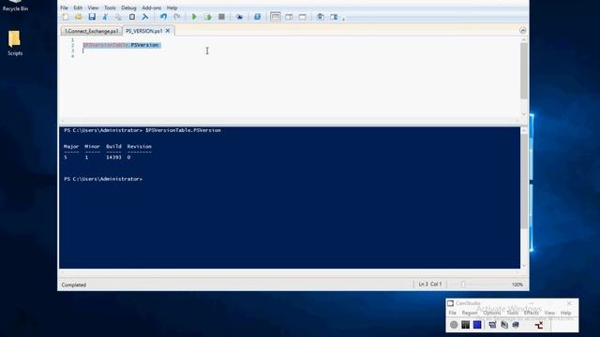Click the Ln 3 Col 1 status indicator

click(430, 285)
